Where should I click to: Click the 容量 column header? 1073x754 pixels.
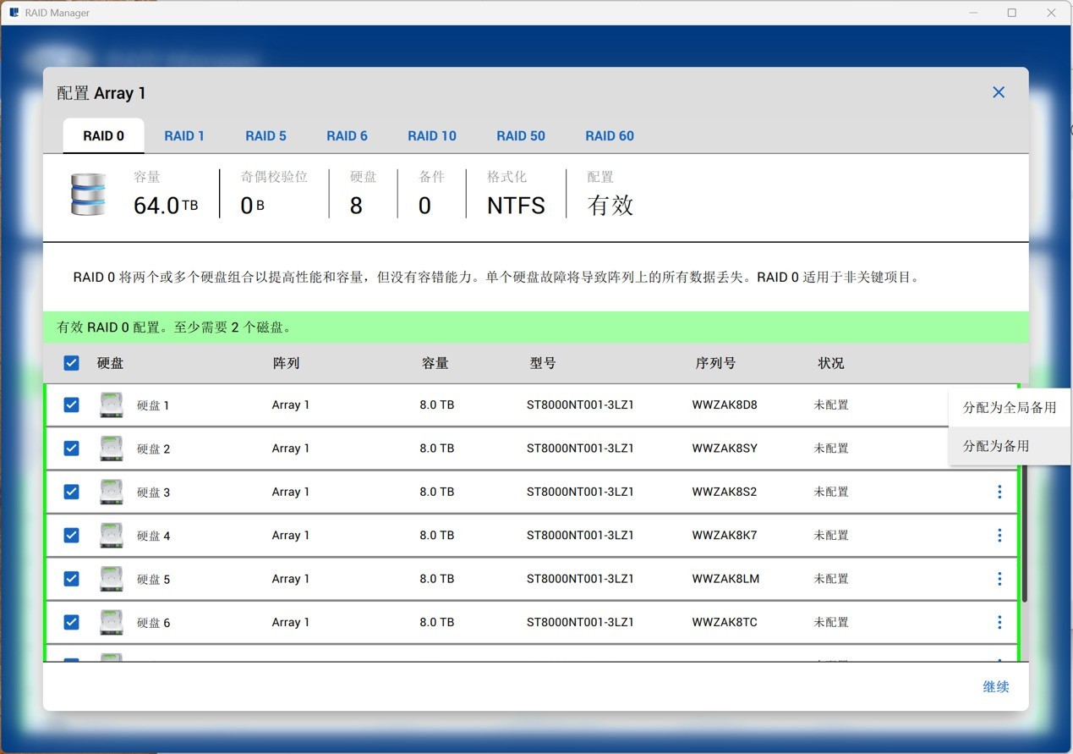[435, 363]
